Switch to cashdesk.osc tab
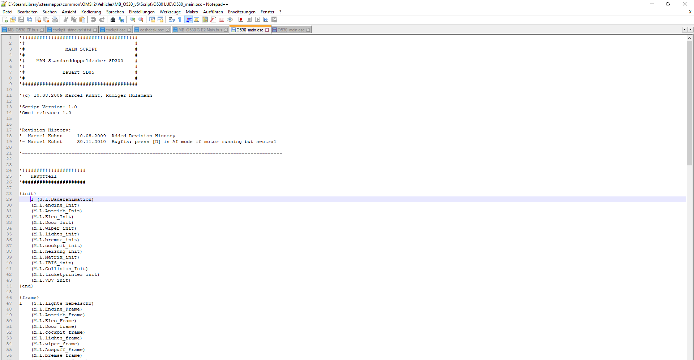 [x=151, y=30]
